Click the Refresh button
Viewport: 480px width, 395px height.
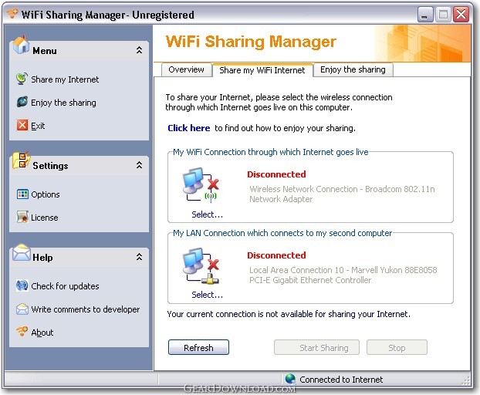198,347
